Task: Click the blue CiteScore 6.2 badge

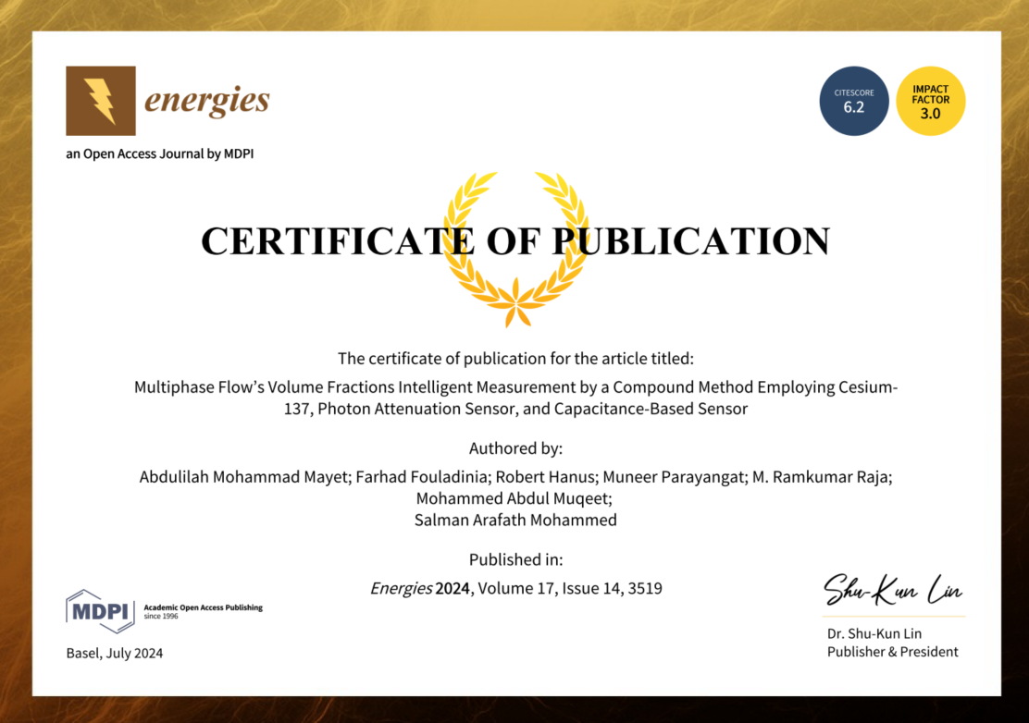Action: coord(853,101)
